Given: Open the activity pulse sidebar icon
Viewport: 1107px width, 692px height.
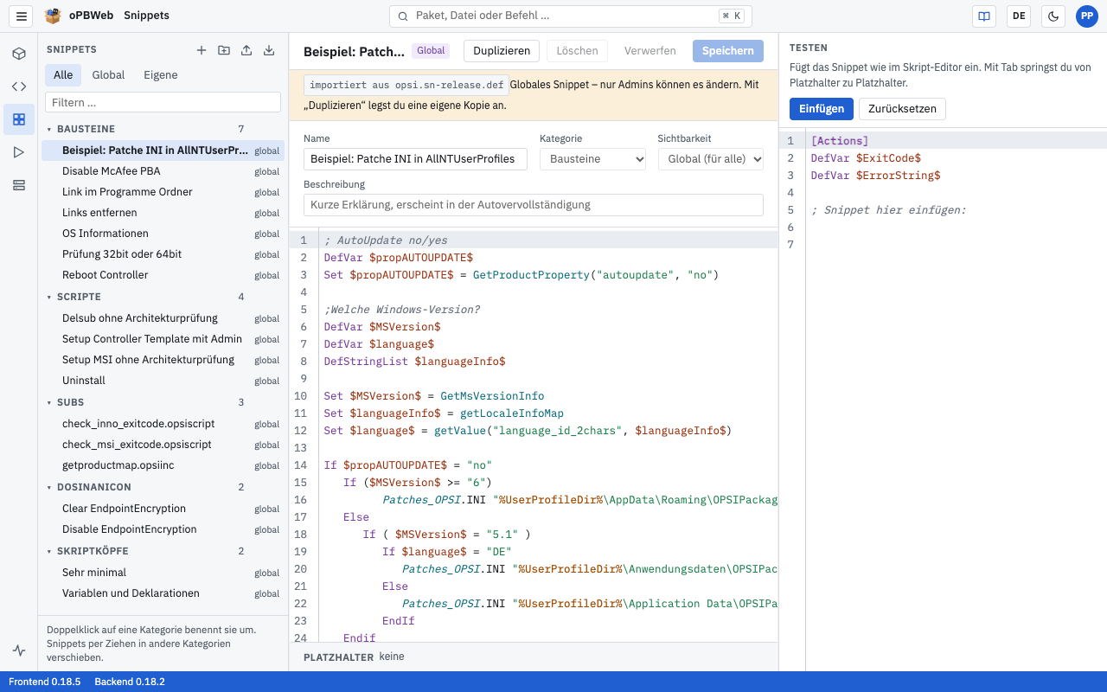Looking at the screenshot, I should coord(19,650).
